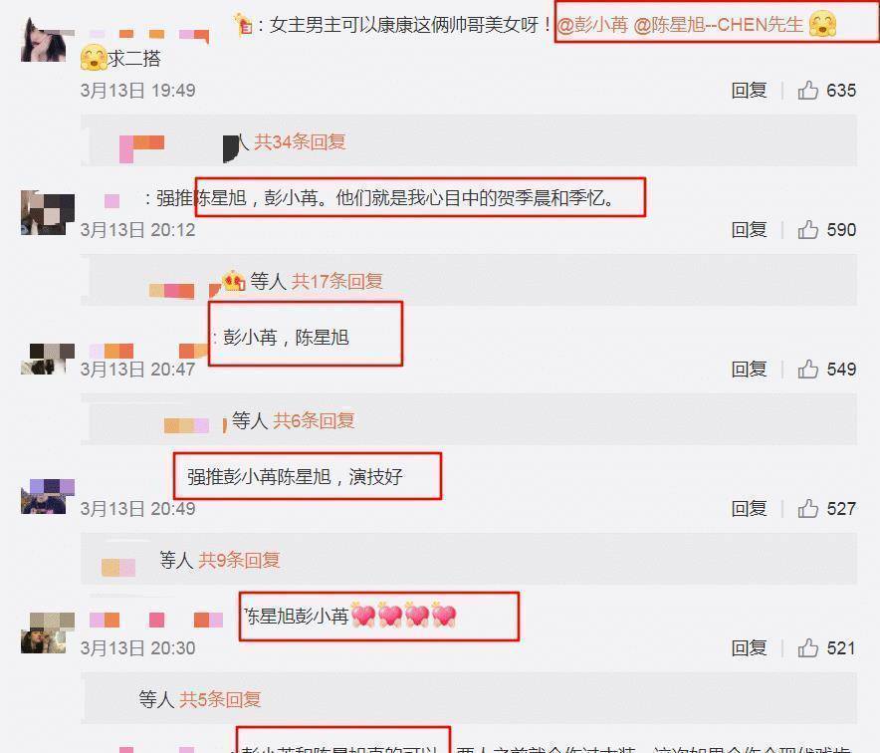Reply to the 20:49 comment
Viewport: 880px width, 753px height.
tap(749, 508)
